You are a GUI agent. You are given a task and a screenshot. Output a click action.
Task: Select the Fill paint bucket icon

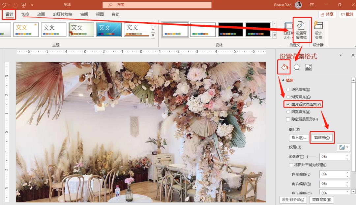[284, 67]
